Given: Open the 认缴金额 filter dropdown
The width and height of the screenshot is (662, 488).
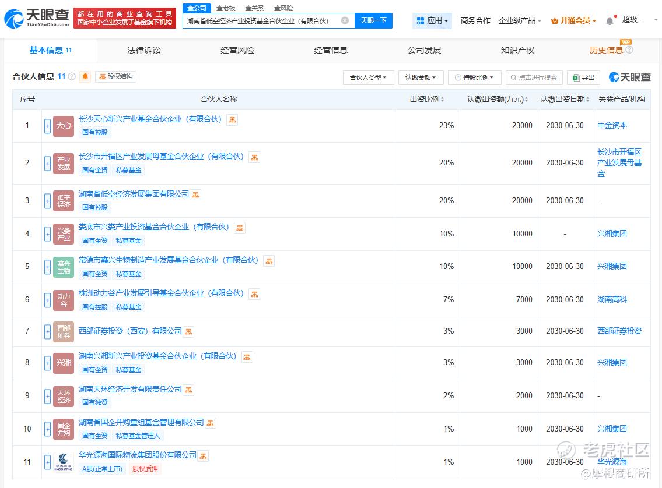Looking at the screenshot, I should (x=421, y=77).
